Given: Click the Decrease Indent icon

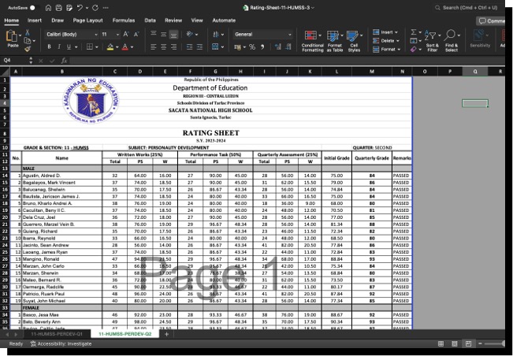Looking at the screenshot, I should [189, 47].
